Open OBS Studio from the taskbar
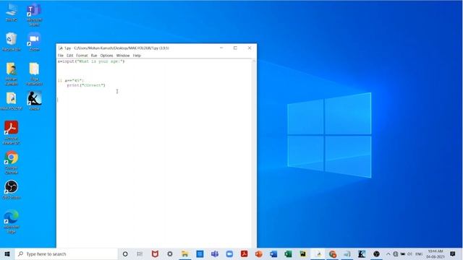 (376, 253)
